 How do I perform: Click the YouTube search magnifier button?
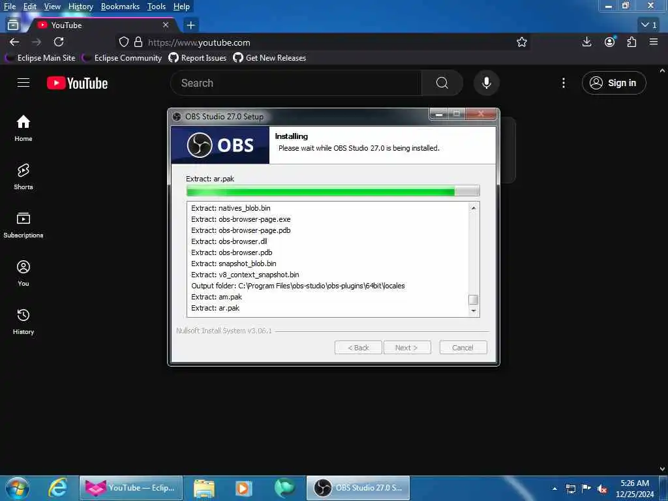[x=442, y=83]
